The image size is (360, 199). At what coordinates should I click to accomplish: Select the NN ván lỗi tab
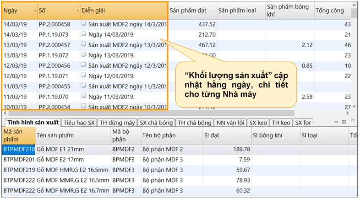click(x=230, y=123)
